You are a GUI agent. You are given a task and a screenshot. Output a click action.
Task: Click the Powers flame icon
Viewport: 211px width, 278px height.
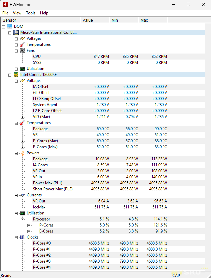22,153
